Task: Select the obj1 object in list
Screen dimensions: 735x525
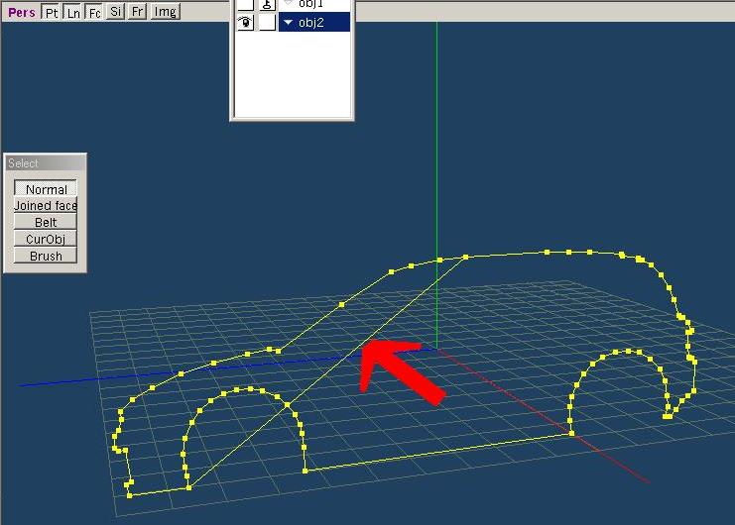Action: click(x=318, y=4)
